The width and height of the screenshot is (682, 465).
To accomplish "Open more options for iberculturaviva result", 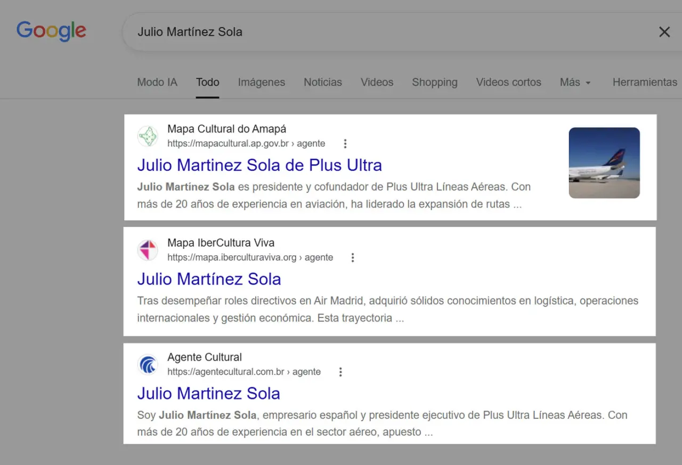I will click(x=352, y=258).
